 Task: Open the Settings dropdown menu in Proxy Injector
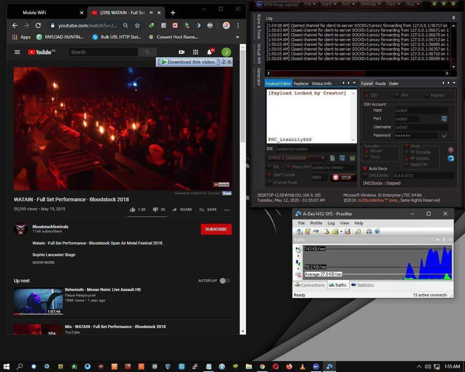tap(370, 4)
